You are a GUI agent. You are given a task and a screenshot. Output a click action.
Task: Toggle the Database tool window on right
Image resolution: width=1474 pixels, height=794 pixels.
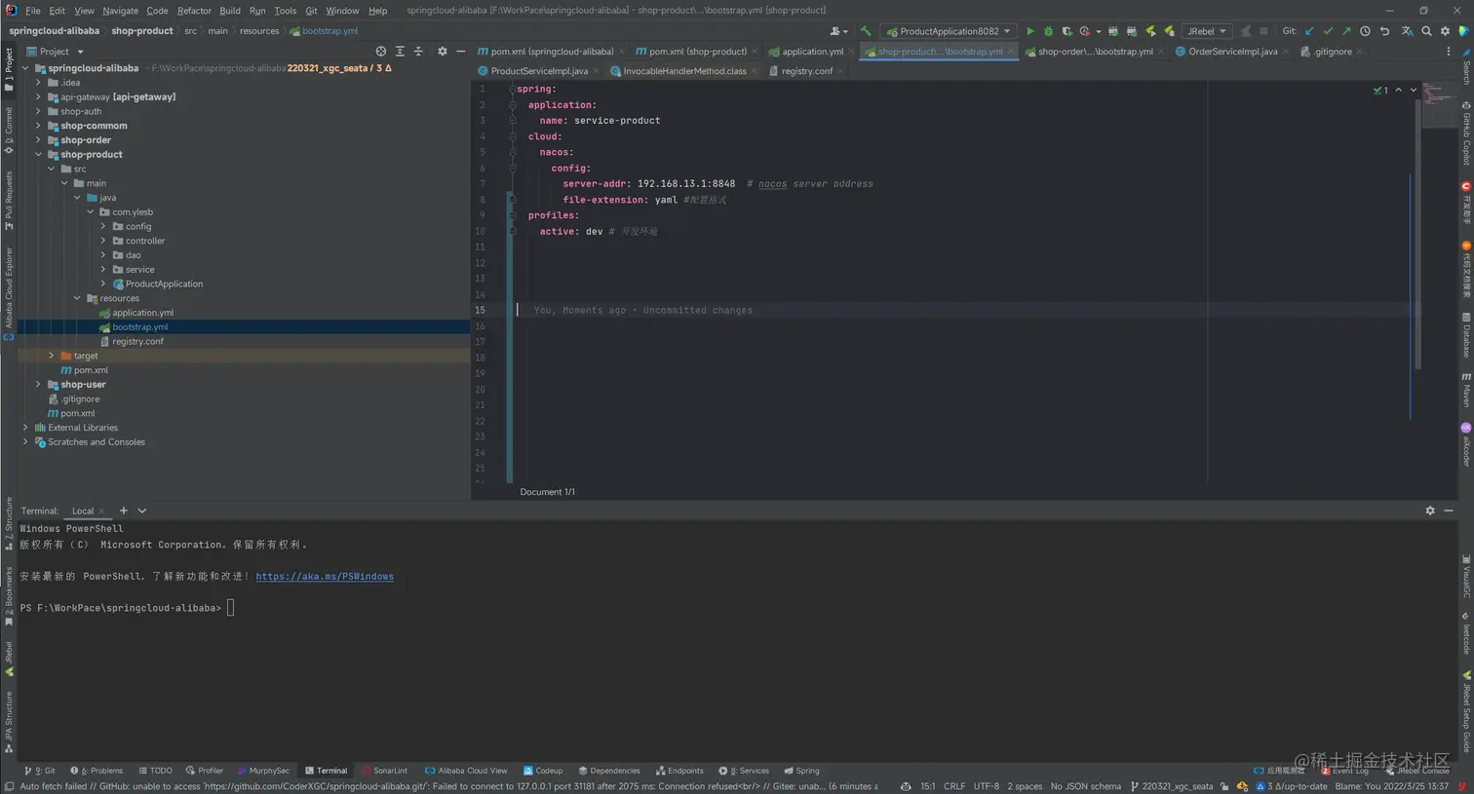coord(1466,335)
